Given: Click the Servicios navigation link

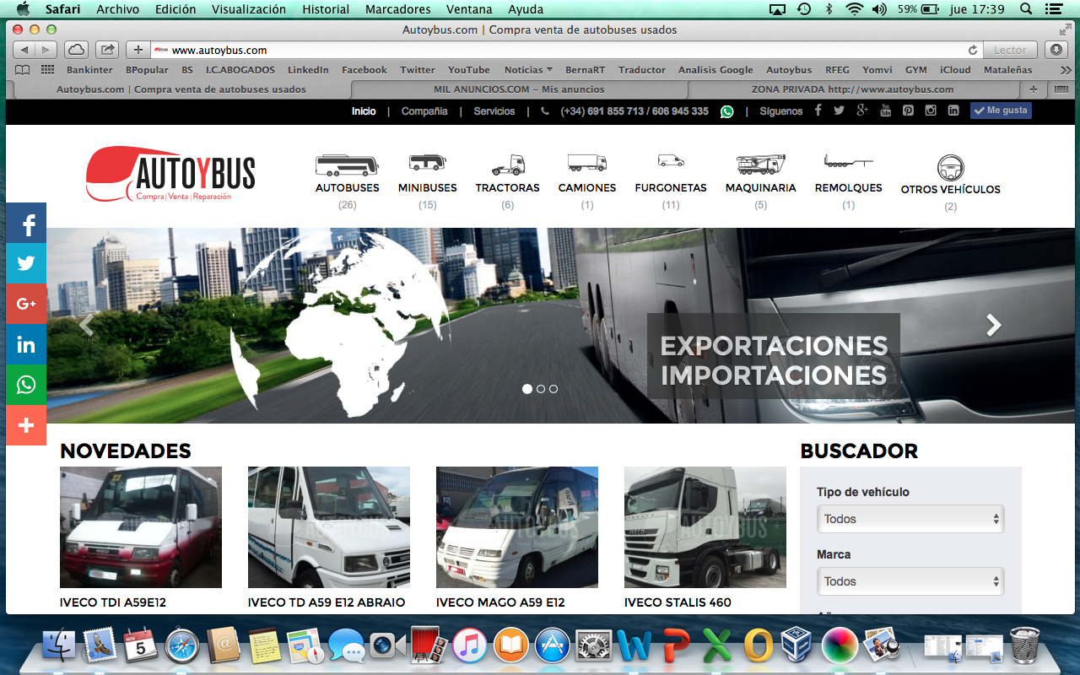Looking at the screenshot, I should click(494, 111).
